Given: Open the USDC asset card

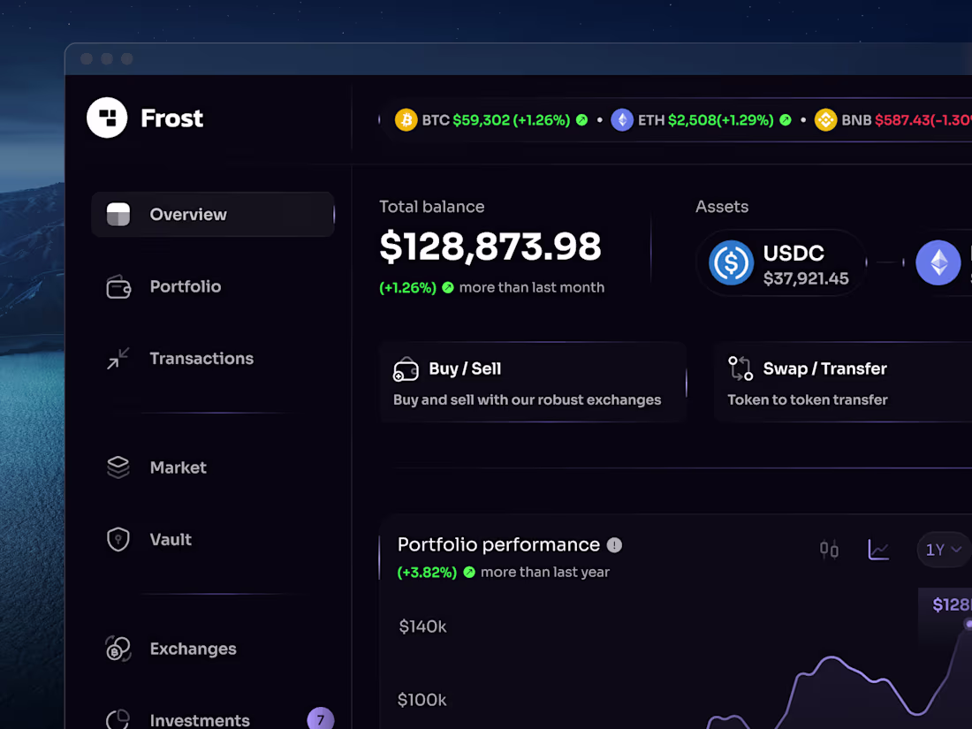Looking at the screenshot, I should [x=781, y=262].
